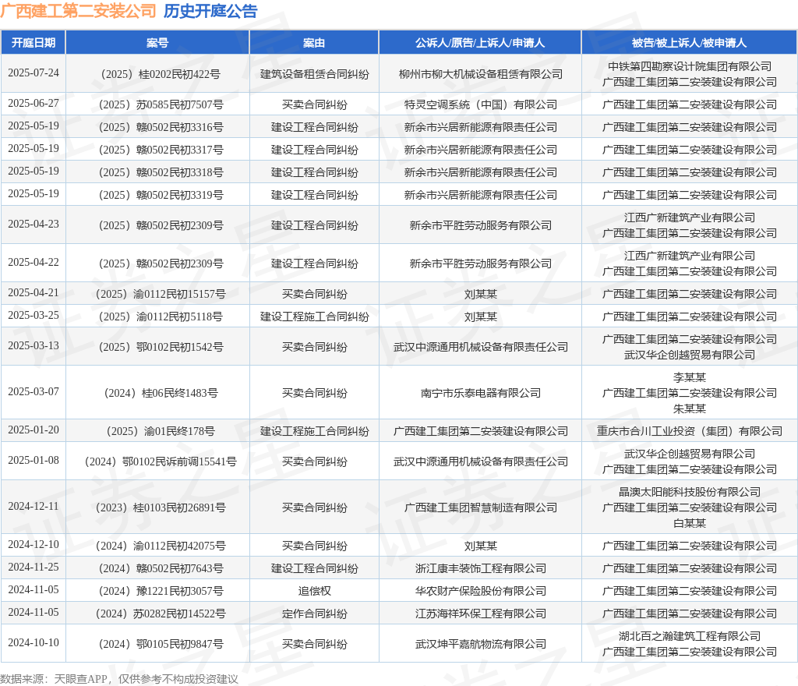
Task: Click the 被告/被上诉人/被申请人 column header
Action: (689, 43)
